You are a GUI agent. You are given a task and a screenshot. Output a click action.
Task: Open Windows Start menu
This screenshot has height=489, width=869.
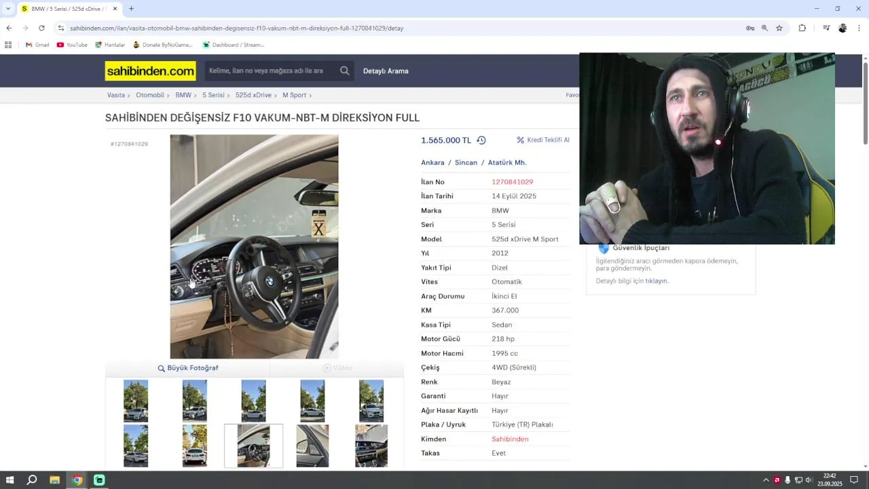[10, 480]
